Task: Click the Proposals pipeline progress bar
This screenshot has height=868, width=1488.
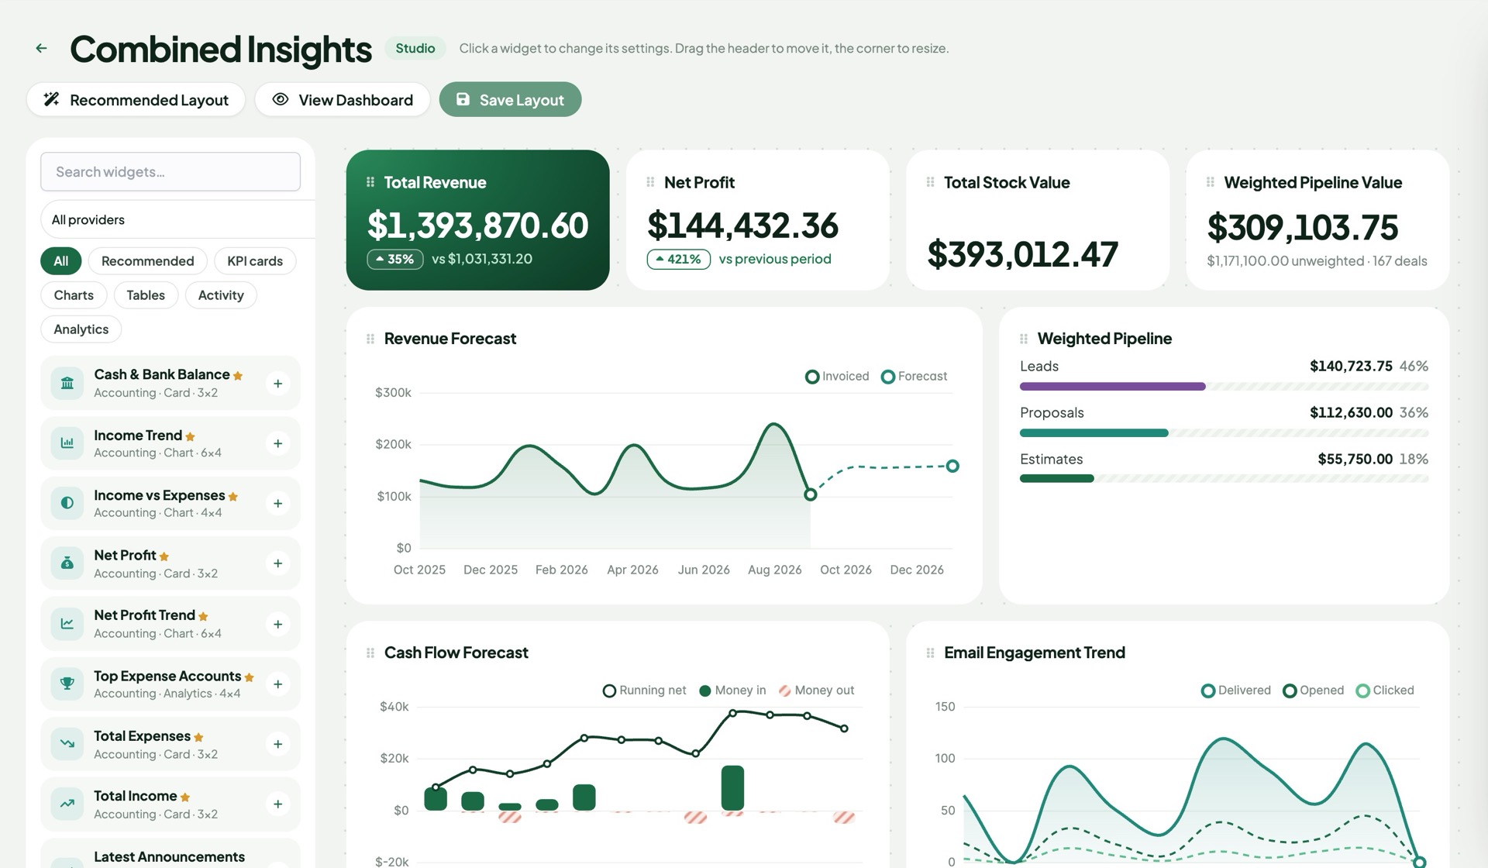Action: pos(1224,433)
